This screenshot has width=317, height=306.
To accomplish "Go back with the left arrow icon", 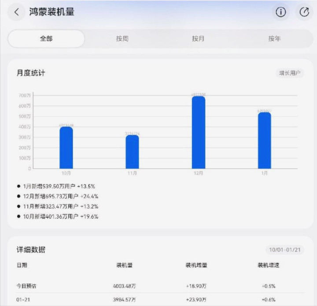I will [x=17, y=12].
